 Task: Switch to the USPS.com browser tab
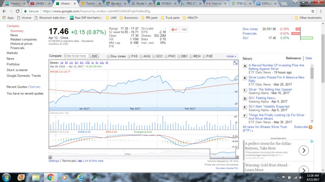pyautogui.click(x=265, y=4)
